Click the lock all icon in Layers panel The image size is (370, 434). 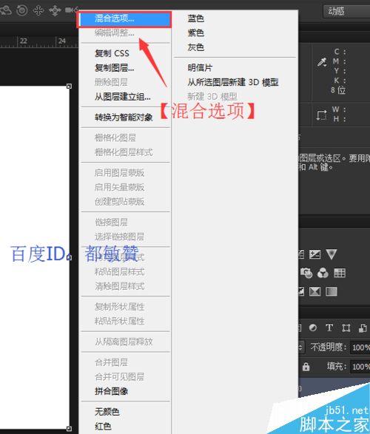coord(306,367)
